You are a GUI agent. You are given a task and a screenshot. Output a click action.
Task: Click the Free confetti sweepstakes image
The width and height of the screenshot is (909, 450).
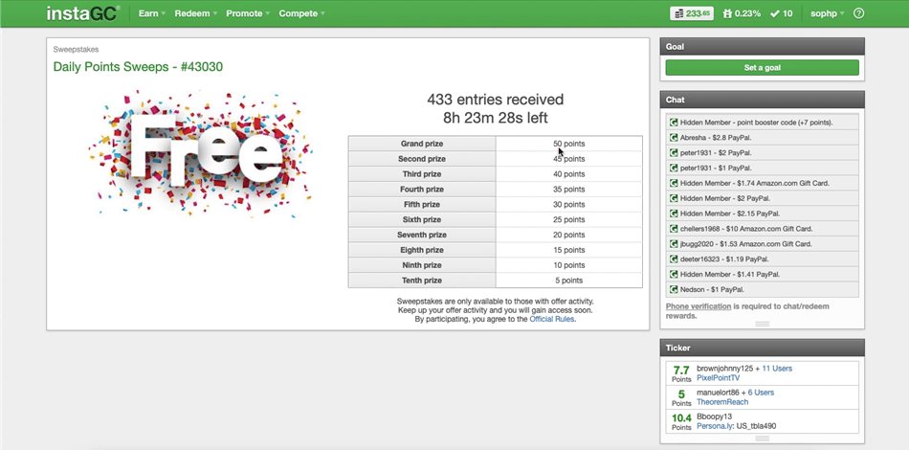(201, 154)
